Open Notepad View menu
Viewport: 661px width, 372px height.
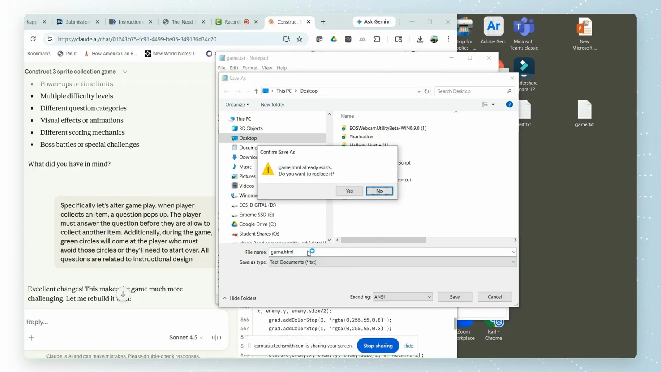(267, 68)
